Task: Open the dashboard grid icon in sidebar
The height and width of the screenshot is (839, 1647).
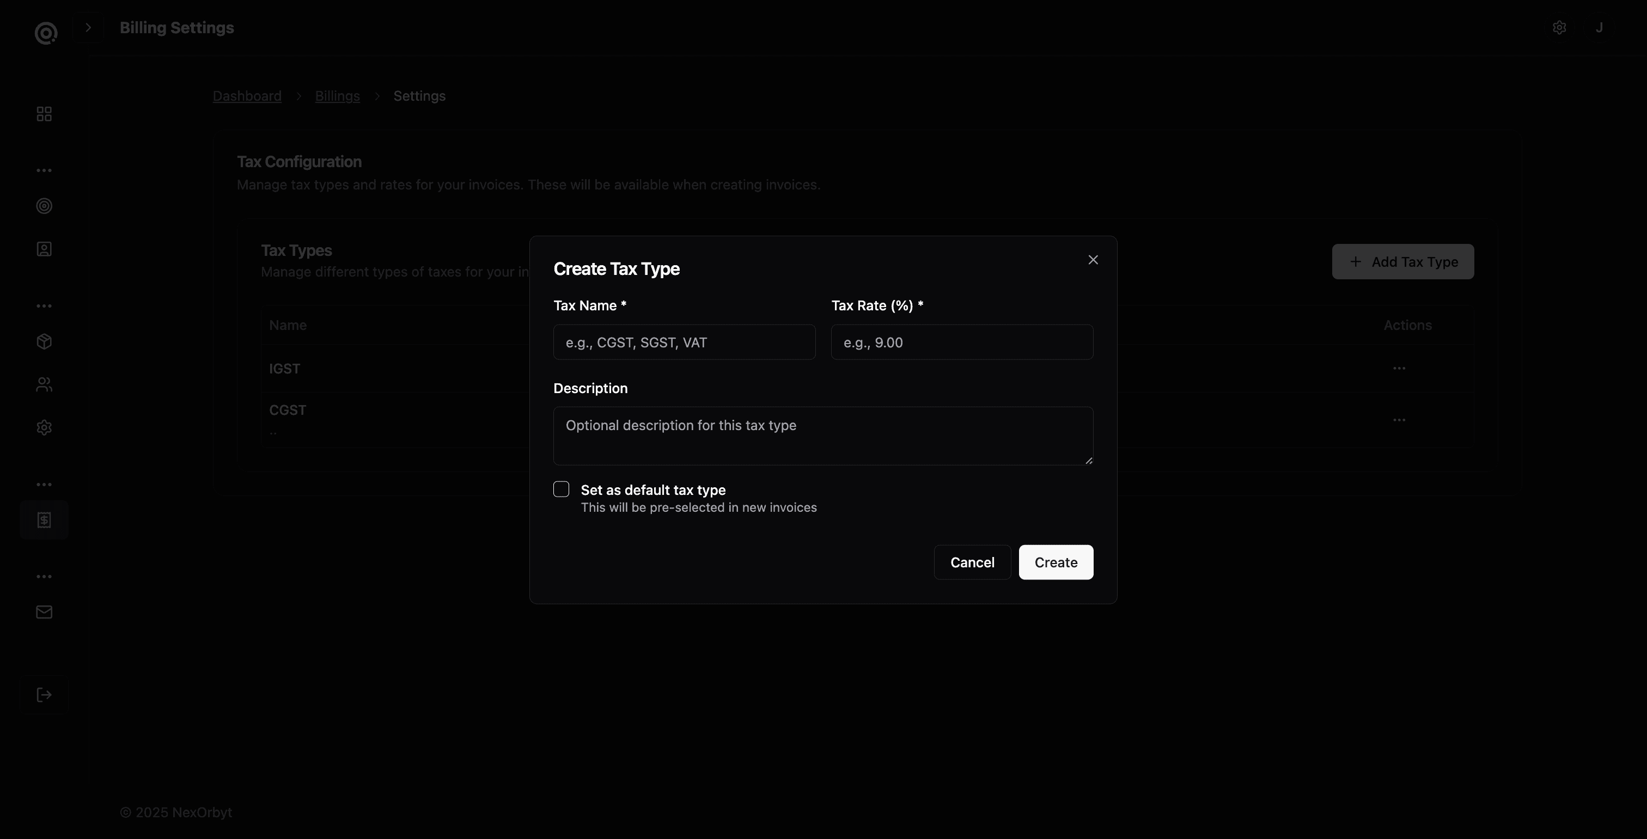Action: point(44,114)
